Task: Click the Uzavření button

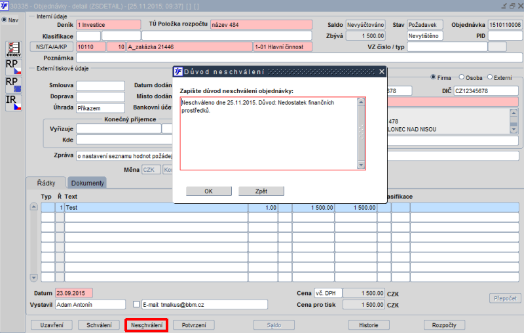Action: point(52,325)
